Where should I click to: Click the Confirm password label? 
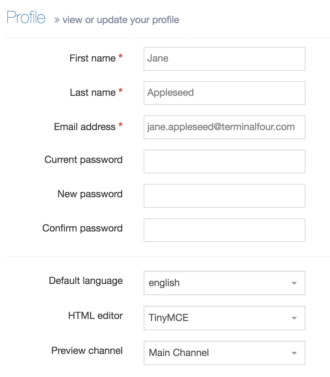tap(82, 228)
